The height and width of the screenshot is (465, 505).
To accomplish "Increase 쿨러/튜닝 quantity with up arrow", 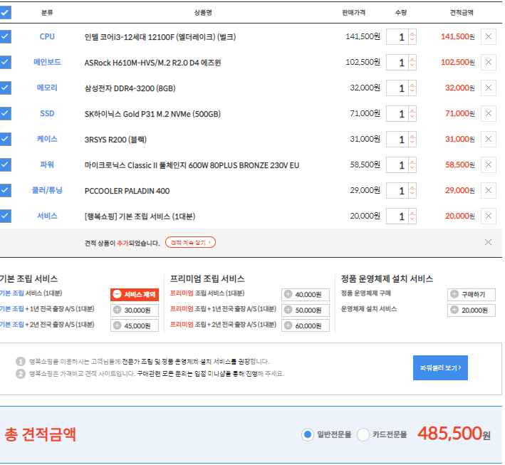I will point(412,187).
